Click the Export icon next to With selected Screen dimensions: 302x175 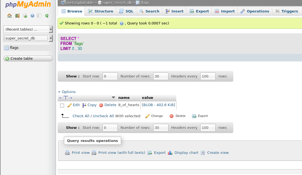tap(194, 116)
